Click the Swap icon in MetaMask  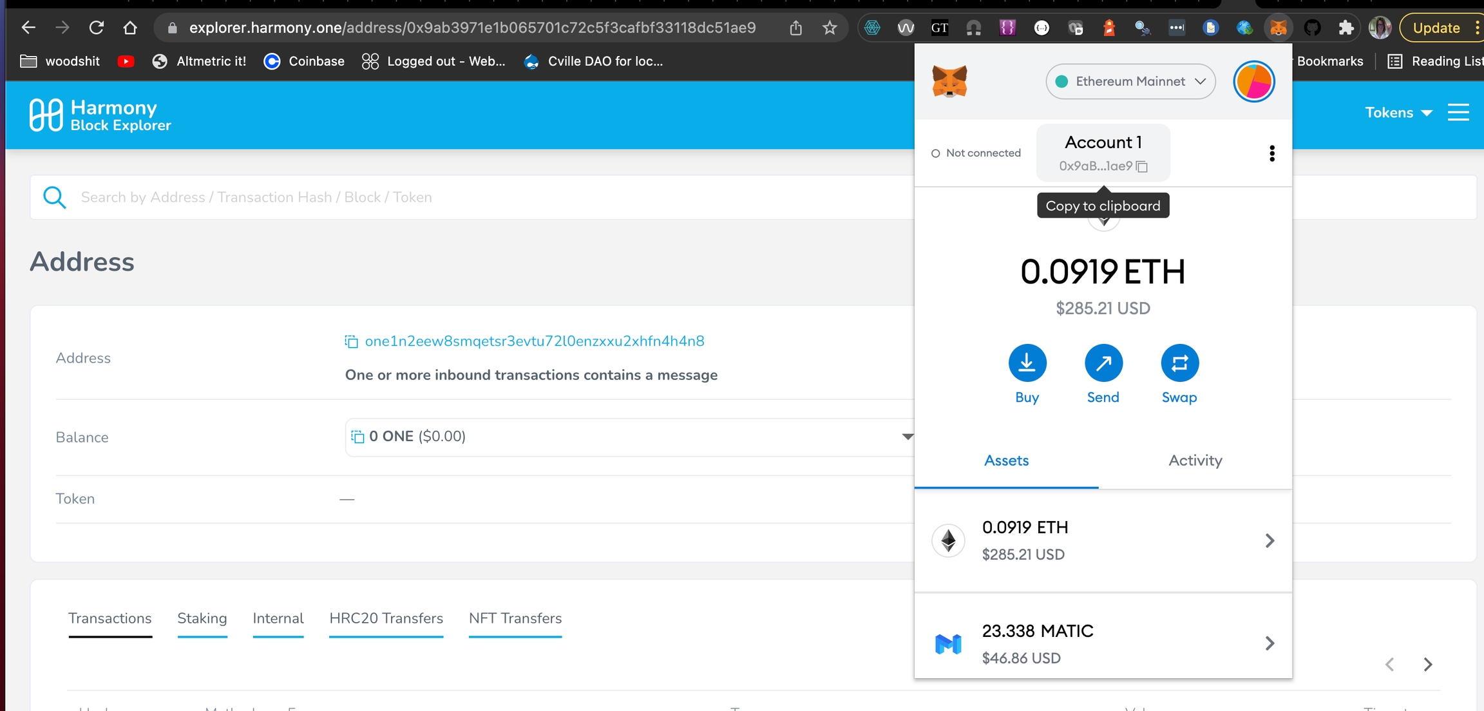tap(1179, 363)
